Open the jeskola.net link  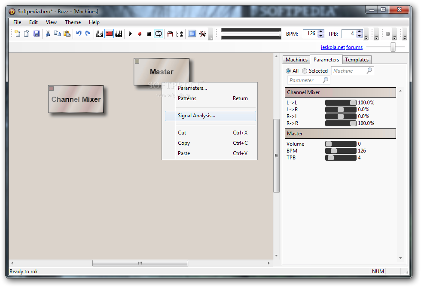click(333, 47)
